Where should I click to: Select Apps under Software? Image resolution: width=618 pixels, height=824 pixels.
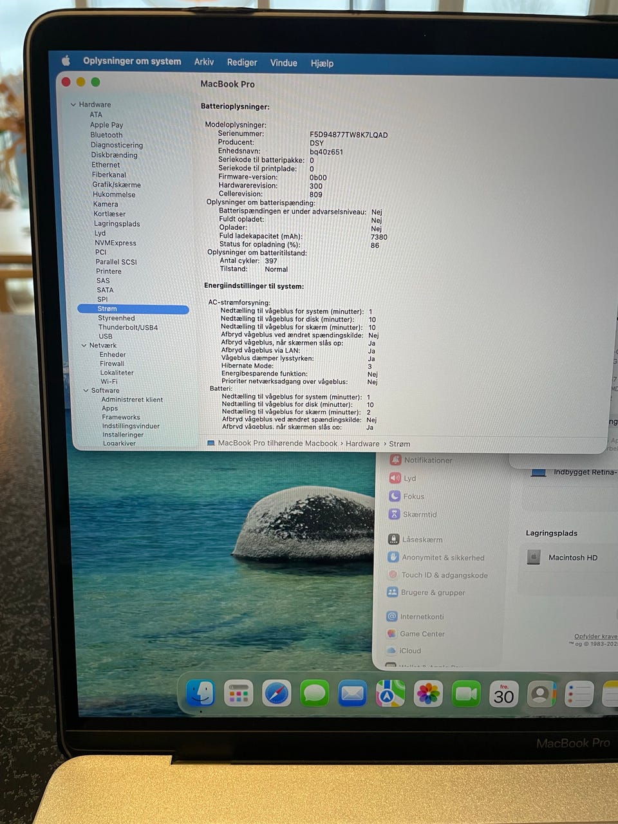[x=109, y=408]
